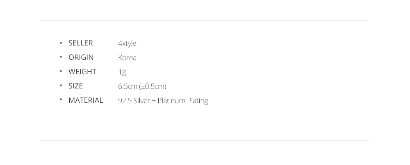Click the (±0.5cm) tolerance text
This screenshot has height=165, width=410.
(153, 86)
